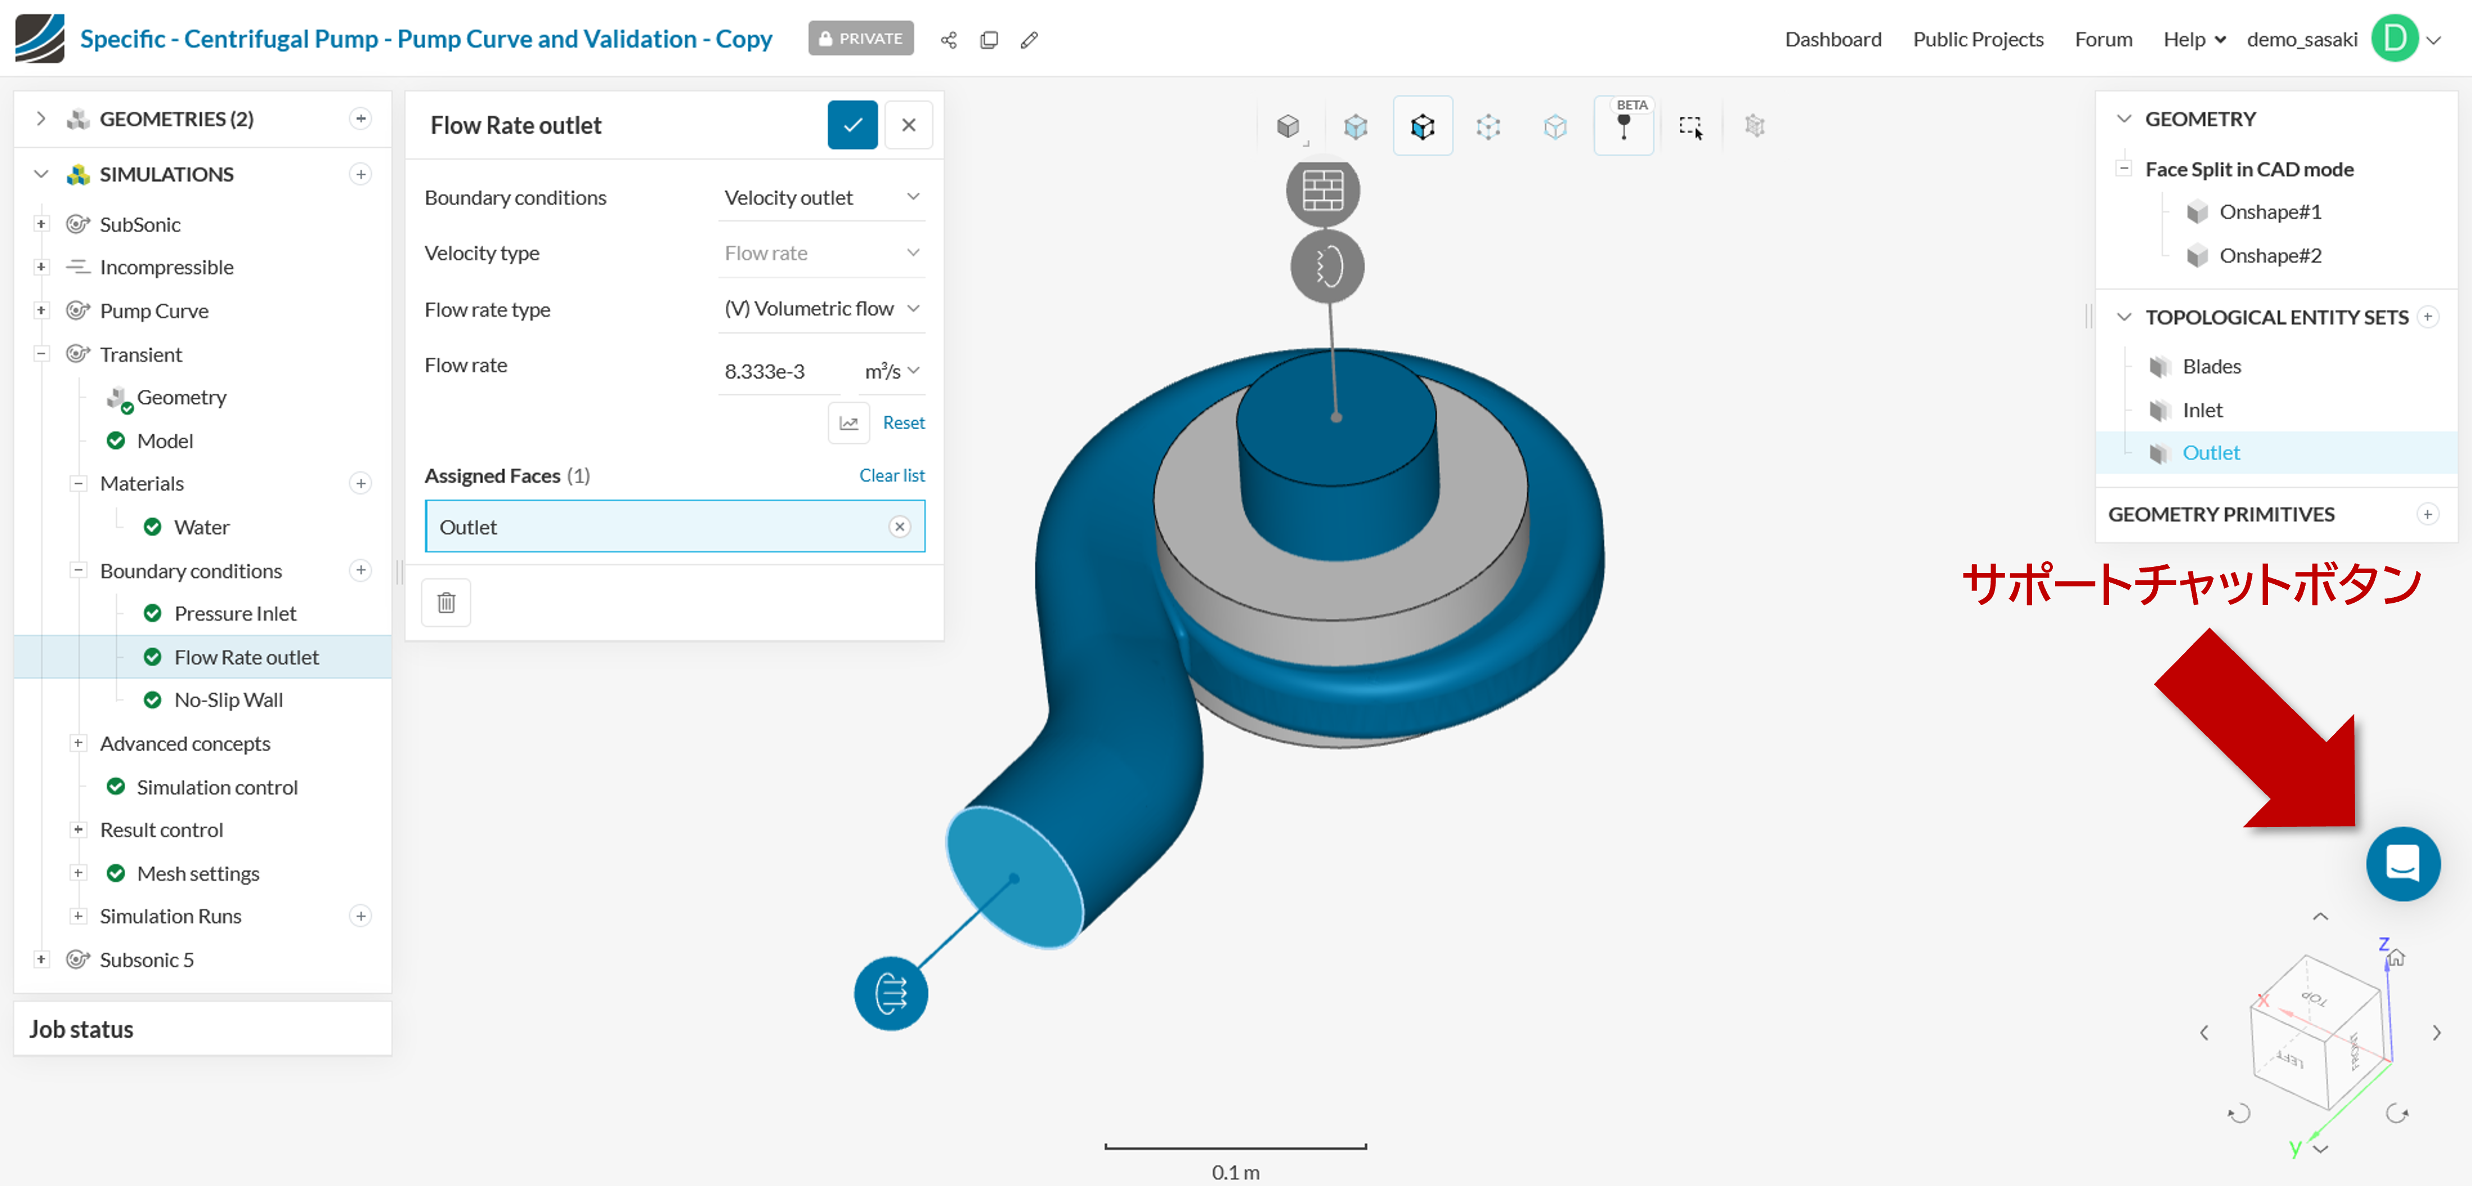The image size is (2472, 1186).
Task: Click the share project icon
Action: (x=948, y=39)
